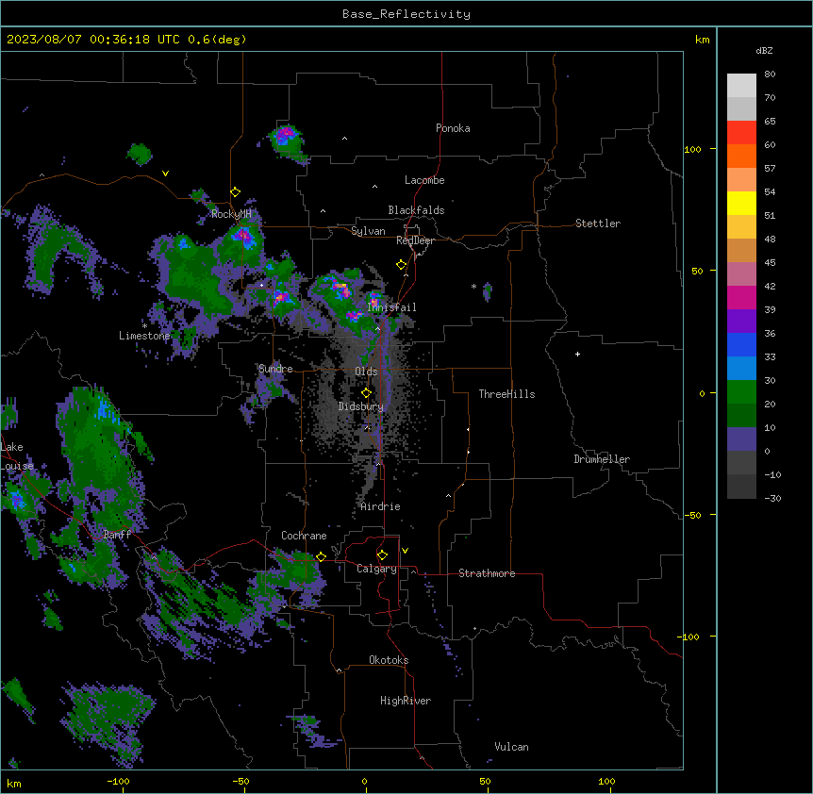Click the yellow V marker east of Calgary
This screenshot has height=794, width=813.
405,551
